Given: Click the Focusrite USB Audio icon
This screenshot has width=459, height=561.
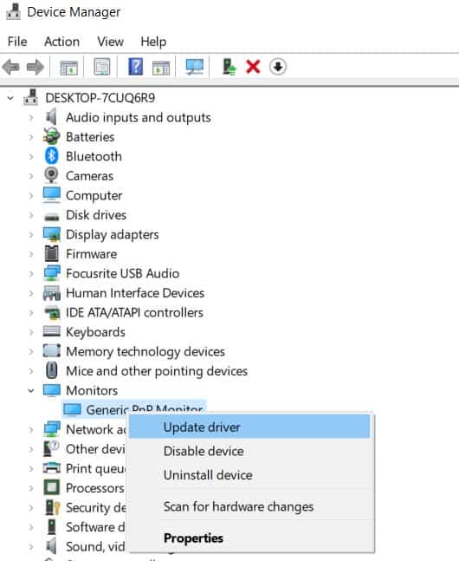Looking at the screenshot, I should (51, 273).
